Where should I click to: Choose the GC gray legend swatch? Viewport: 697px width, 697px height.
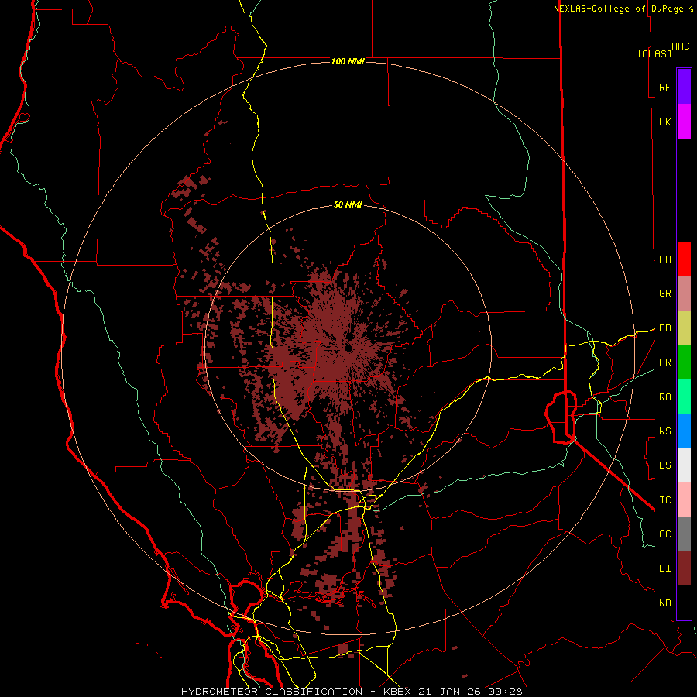[684, 534]
